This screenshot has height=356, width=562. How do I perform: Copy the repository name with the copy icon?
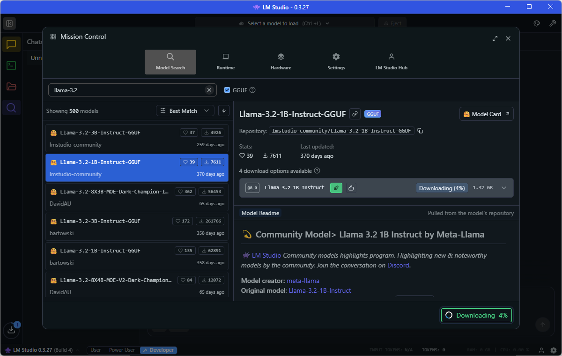[420, 131]
